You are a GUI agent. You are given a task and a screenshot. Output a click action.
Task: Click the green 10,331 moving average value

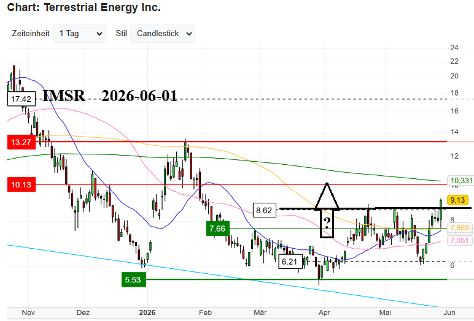(x=460, y=181)
